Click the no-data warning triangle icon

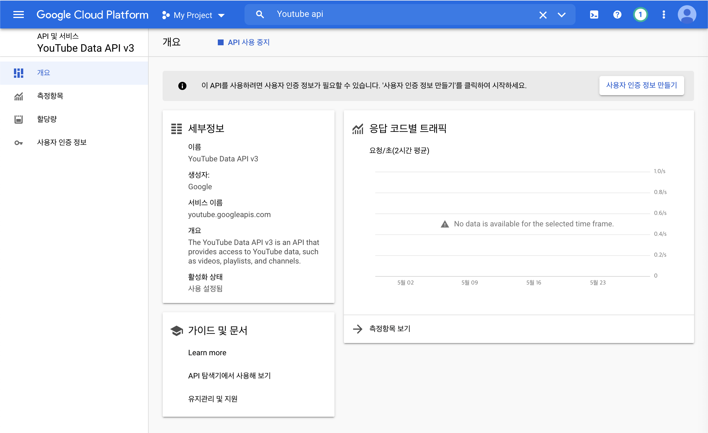(445, 224)
